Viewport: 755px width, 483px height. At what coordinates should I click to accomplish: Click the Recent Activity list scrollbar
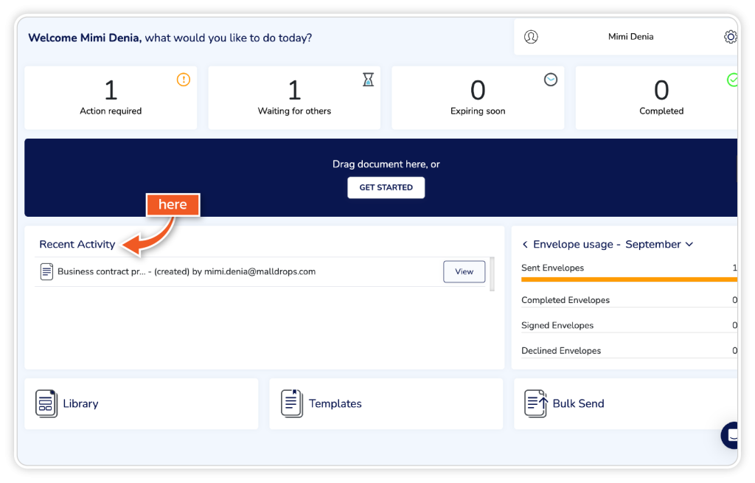pos(492,274)
